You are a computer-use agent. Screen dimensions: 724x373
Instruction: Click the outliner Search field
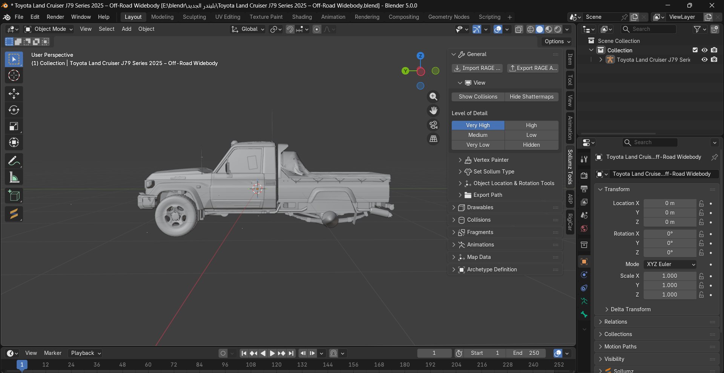click(649, 29)
